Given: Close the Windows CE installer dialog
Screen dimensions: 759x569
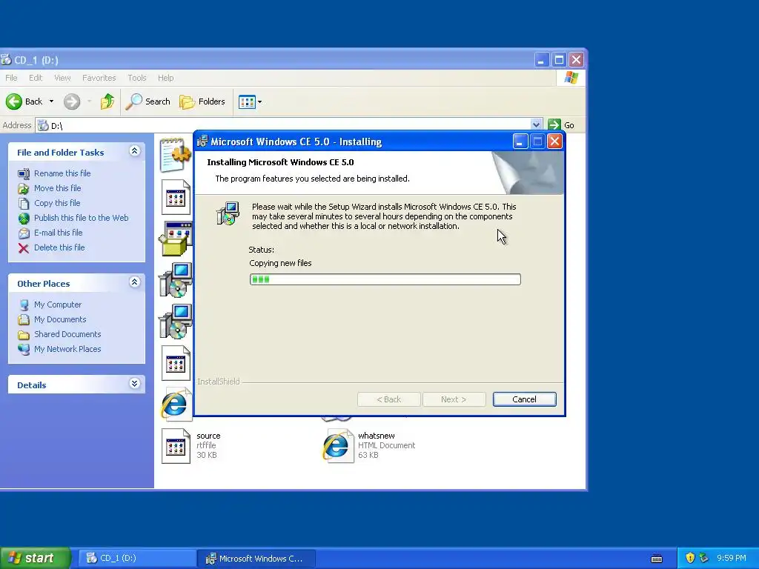Looking at the screenshot, I should point(554,142).
